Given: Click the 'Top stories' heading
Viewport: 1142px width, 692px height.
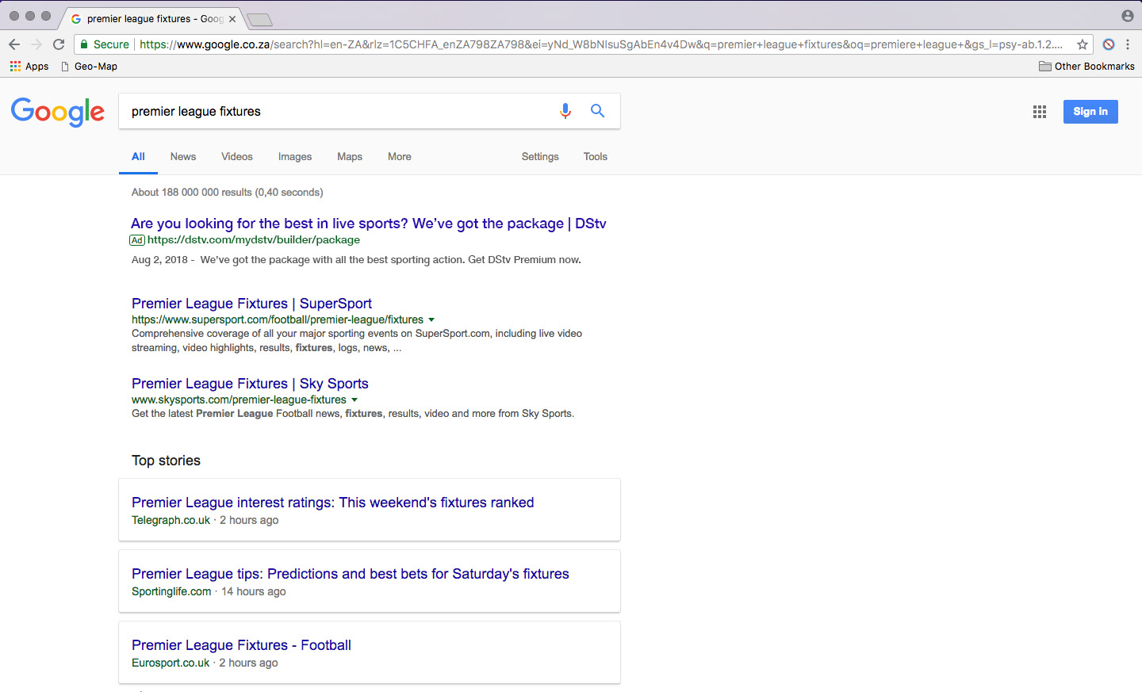Looking at the screenshot, I should tap(167, 461).
